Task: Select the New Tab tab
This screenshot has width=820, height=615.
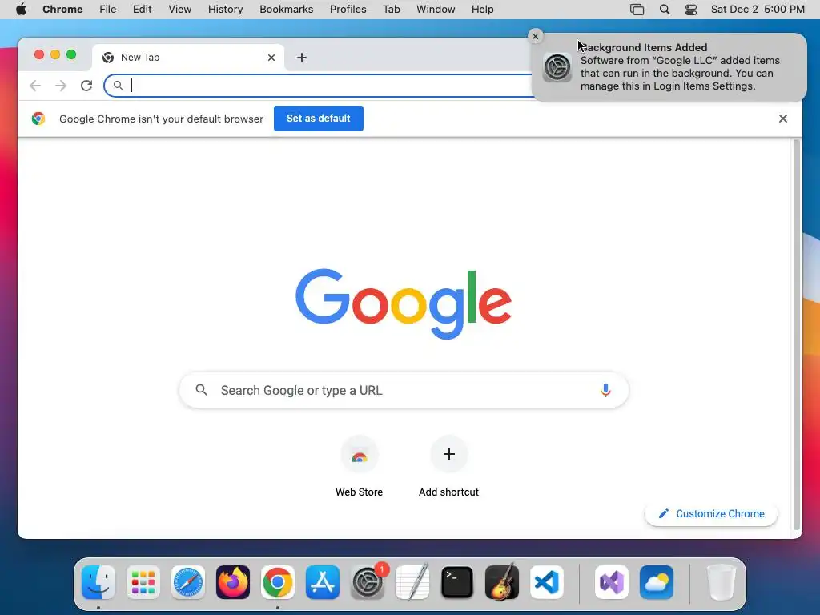Action: pyautogui.click(x=188, y=58)
